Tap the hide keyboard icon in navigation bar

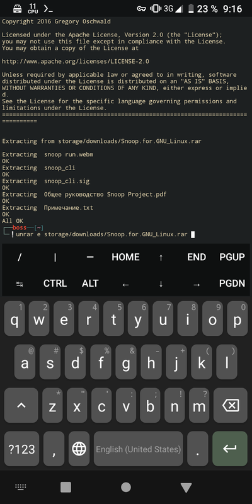pos(21,487)
